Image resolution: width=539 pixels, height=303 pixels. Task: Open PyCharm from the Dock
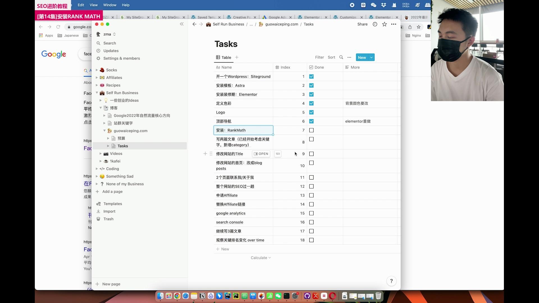coord(236,296)
